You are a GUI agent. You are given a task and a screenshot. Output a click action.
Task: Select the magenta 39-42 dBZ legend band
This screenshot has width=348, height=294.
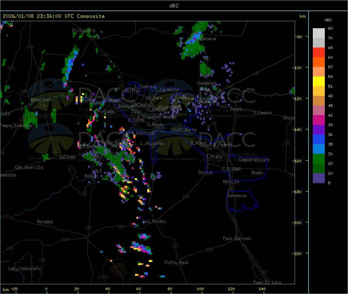pyautogui.click(x=319, y=120)
